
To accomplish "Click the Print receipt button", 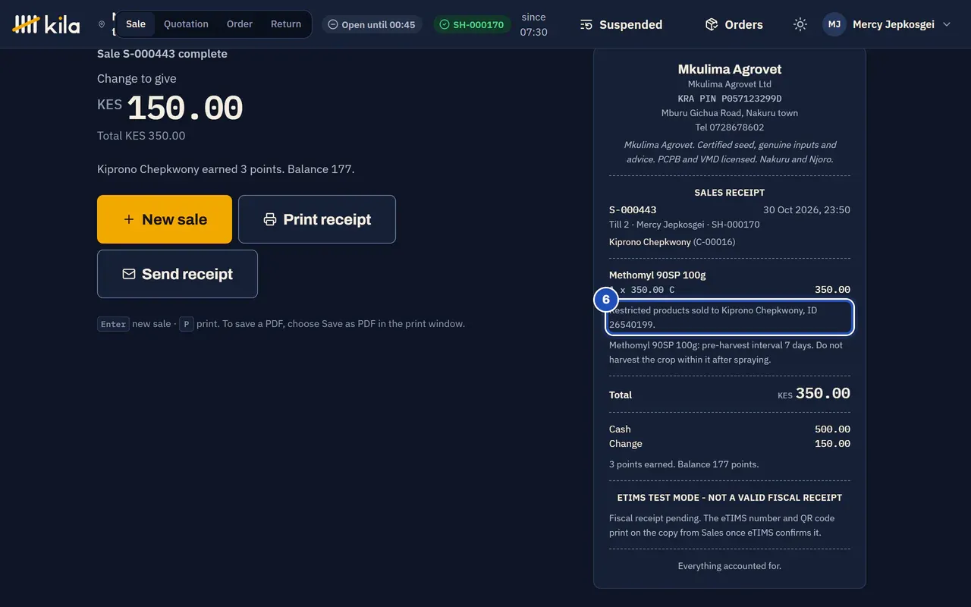I will 317,219.
